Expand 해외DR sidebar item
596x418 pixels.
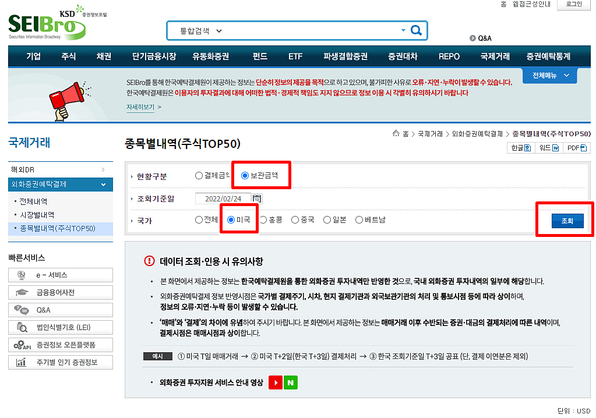click(61, 170)
